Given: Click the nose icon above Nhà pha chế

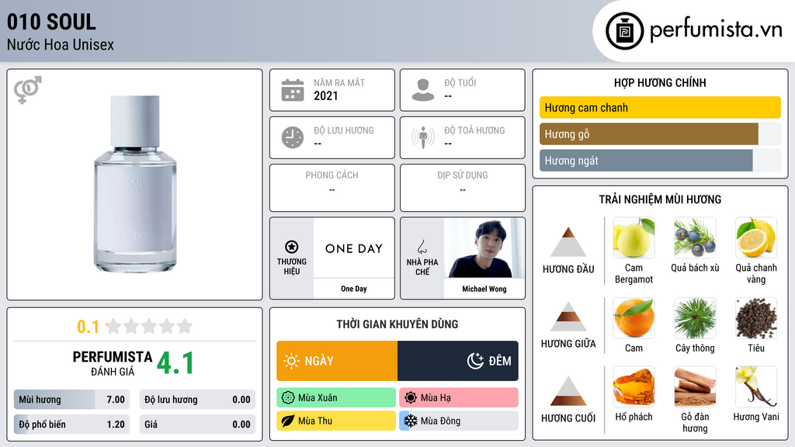Looking at the screenshot, I should click(422, 247).
